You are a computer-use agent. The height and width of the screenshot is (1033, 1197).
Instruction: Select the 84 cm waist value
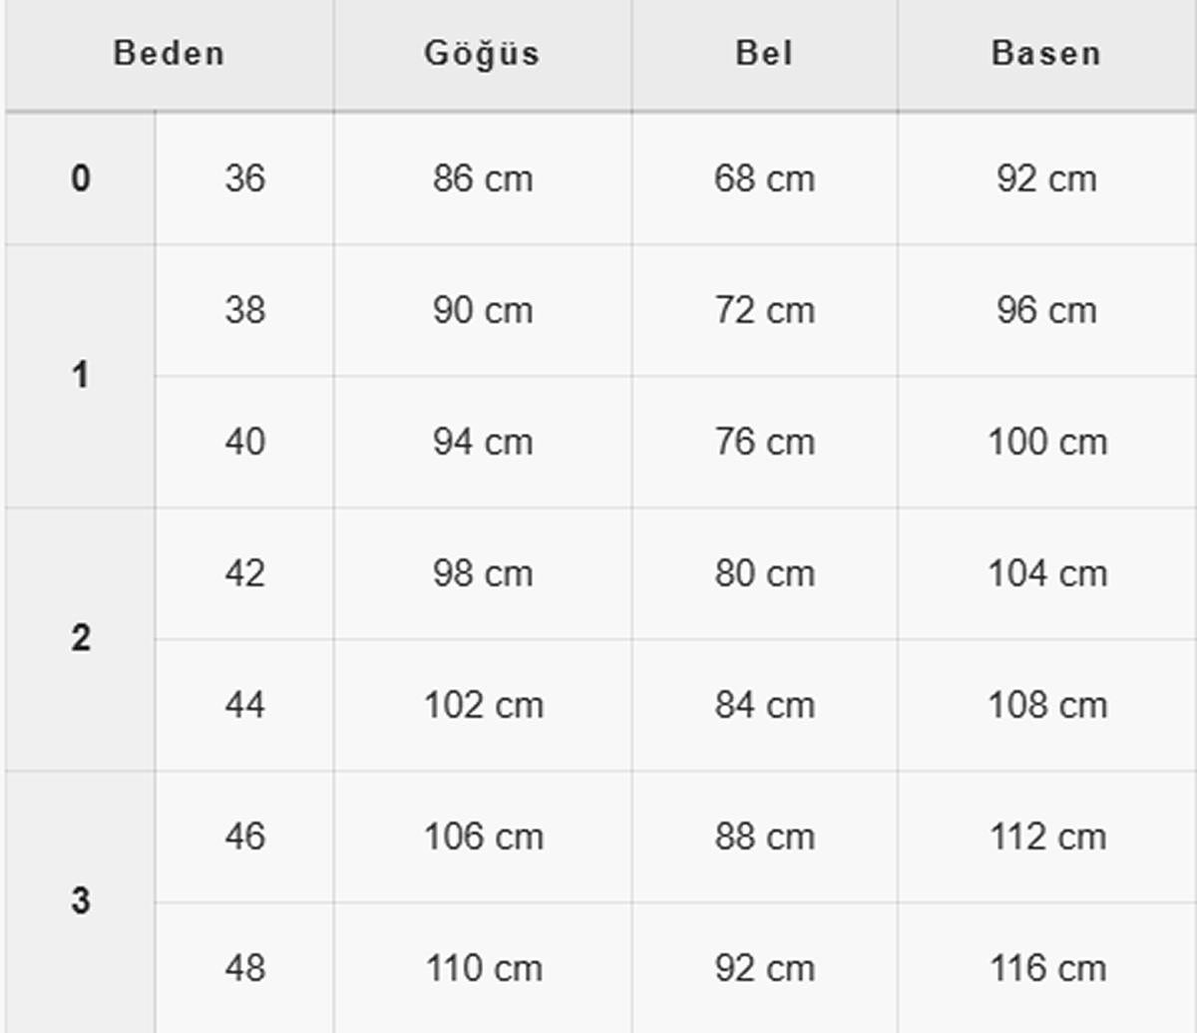[x=764, y=705]
